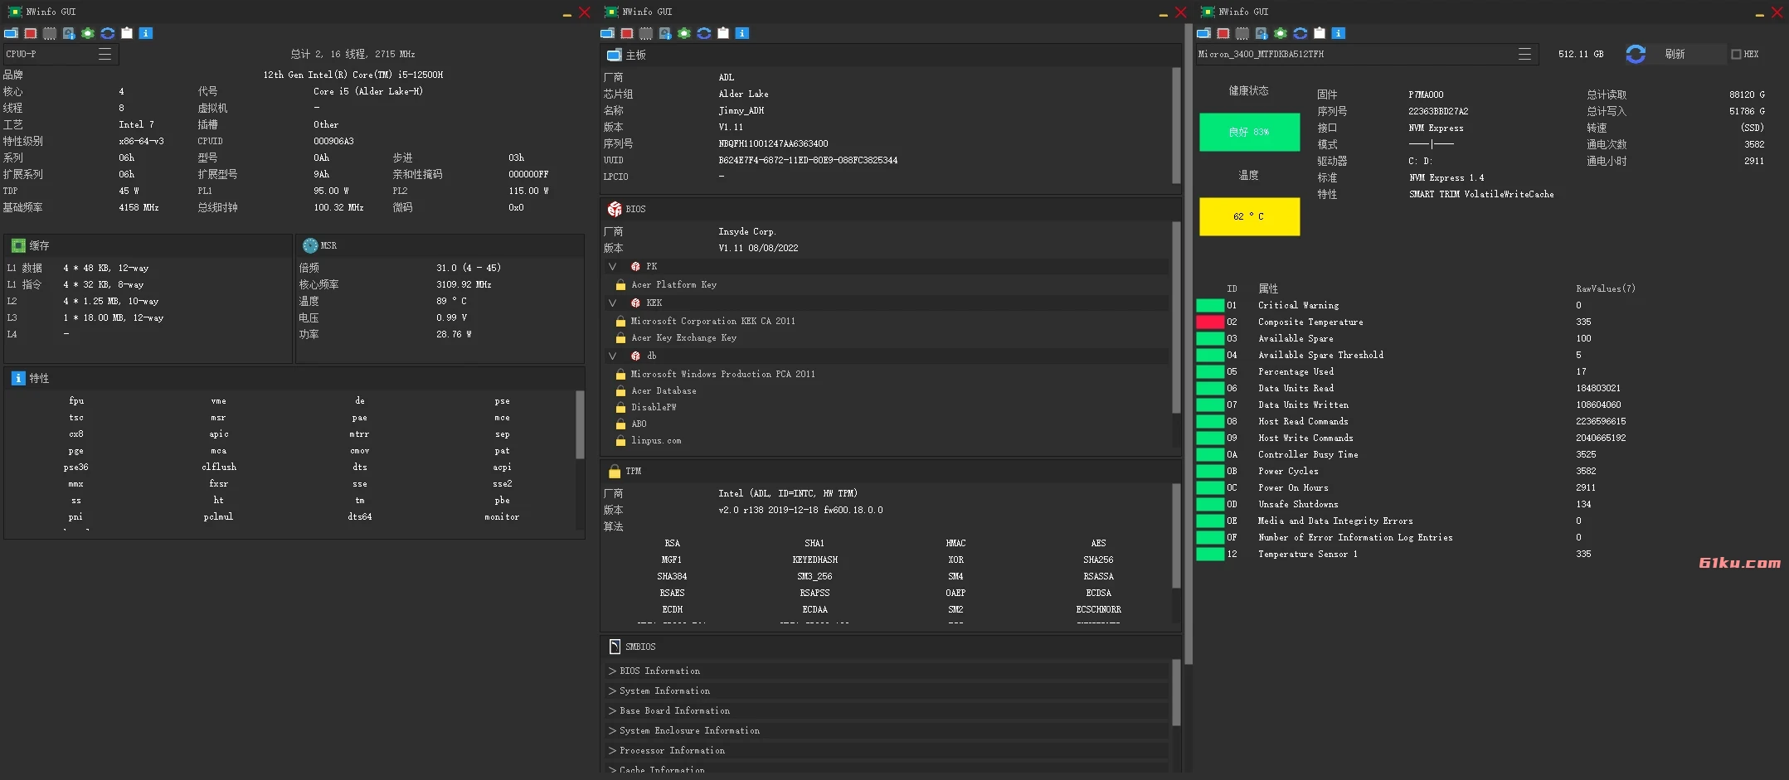Select Microsoft Corporation KEK CA 2011 entry
1789x780 pixels.
[x=712, y=321]
